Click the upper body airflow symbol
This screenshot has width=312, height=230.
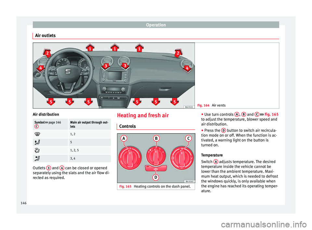(37, 159)
